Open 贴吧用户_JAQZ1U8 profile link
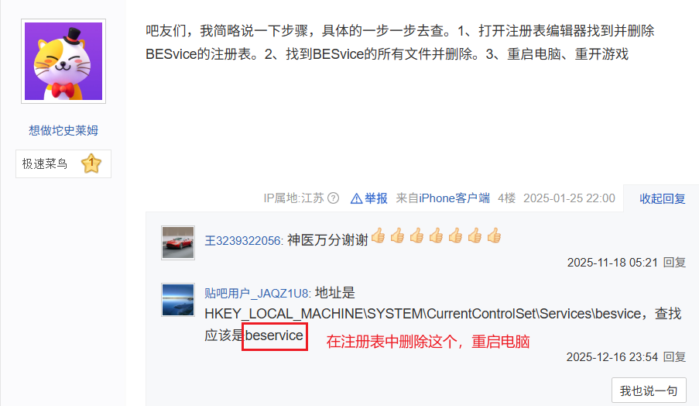The image size is (699, 406). pos(257,293)
